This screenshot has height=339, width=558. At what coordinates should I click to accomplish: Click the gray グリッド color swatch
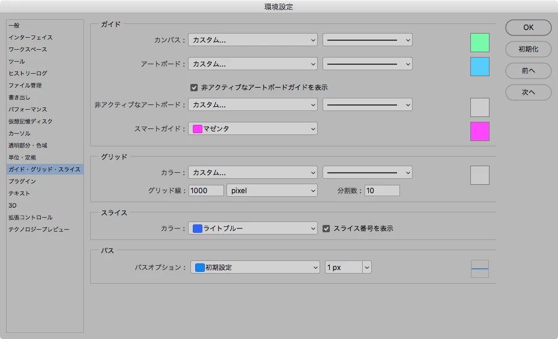click(480, 175)
